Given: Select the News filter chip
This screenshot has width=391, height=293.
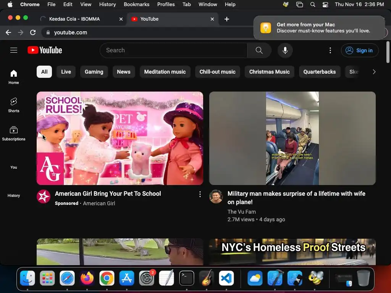Looking at the screenshot, I should 124,72.
